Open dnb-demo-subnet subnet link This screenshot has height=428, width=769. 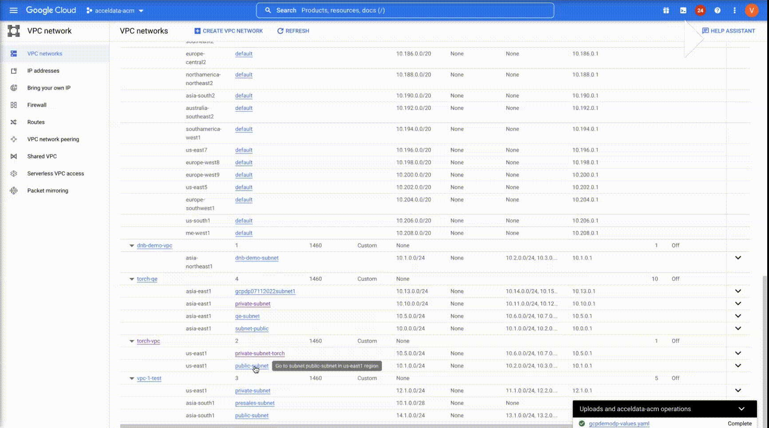[257, 258]
